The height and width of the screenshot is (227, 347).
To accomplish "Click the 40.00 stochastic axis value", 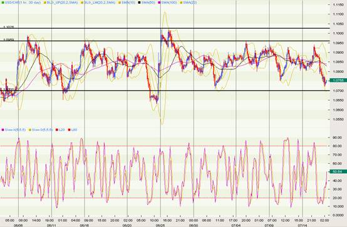I will click(x=338, y=181).
